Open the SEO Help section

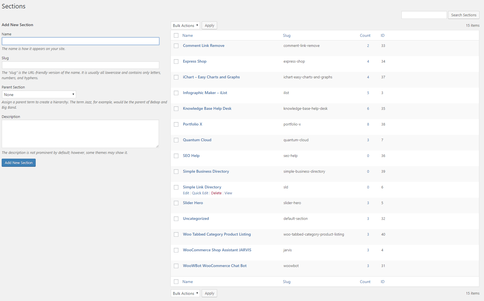click(x=191, y=156)
